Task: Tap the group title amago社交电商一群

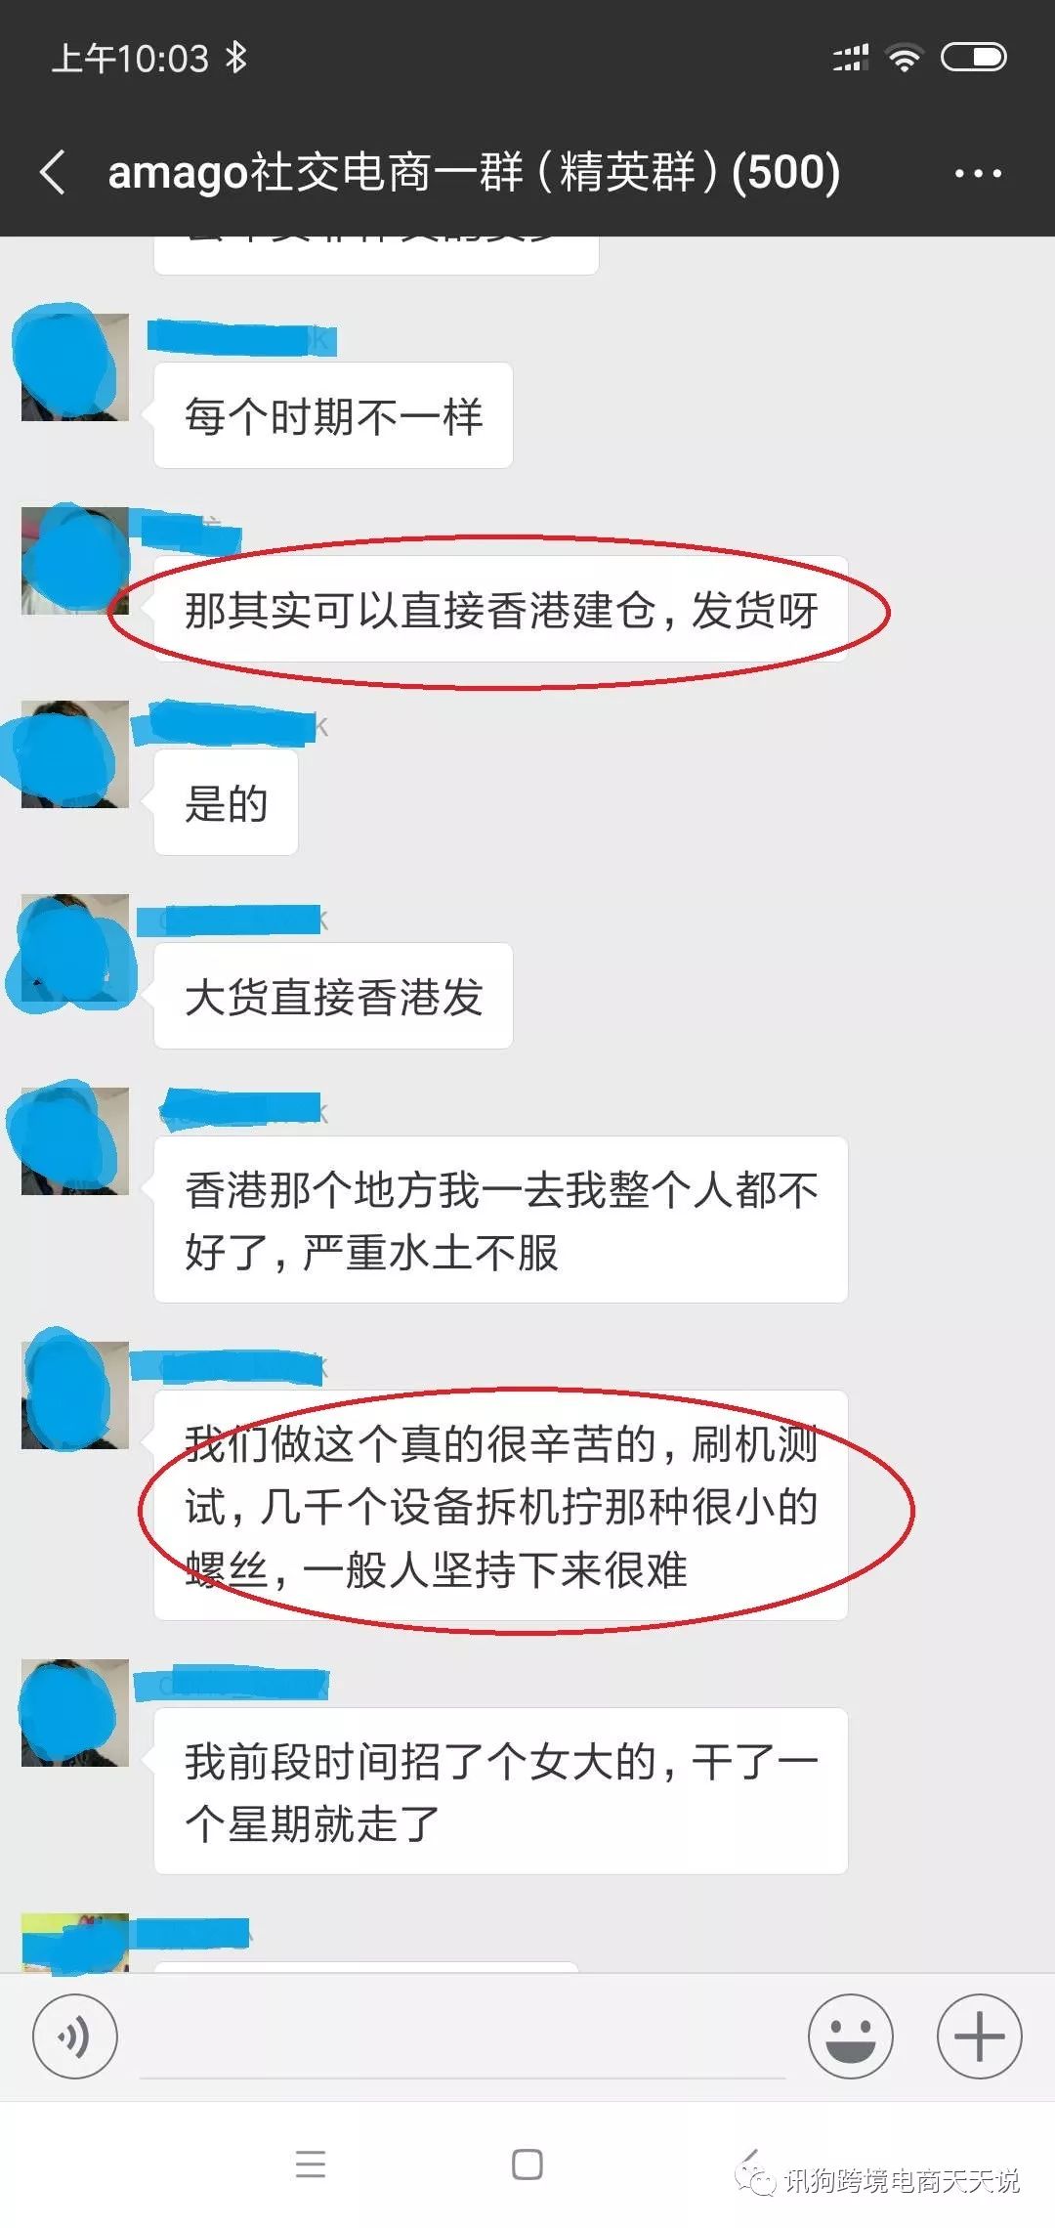Action: [x=474, y=173]
